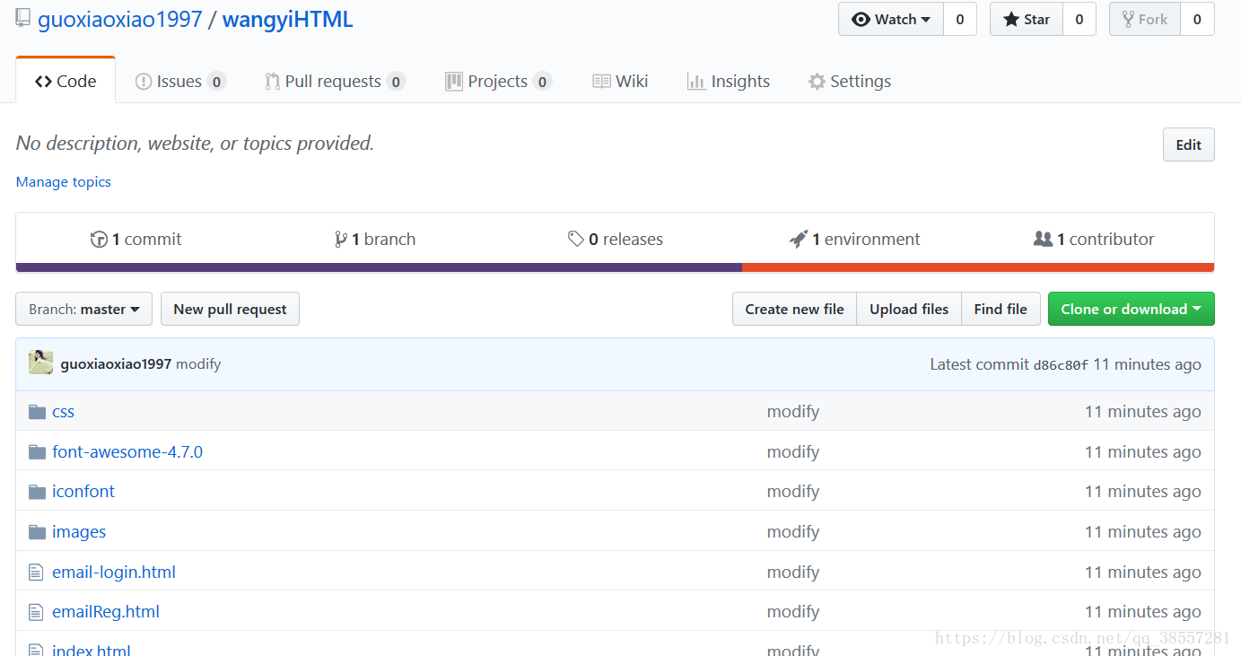Open the font-awesome-4.7.0 folder
This screenshot has width=1241, height=656.
tap(127, 451)
